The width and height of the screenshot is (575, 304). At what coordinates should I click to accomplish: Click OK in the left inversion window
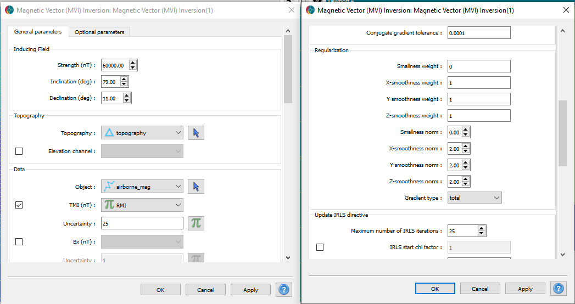[x=160, y=290]
